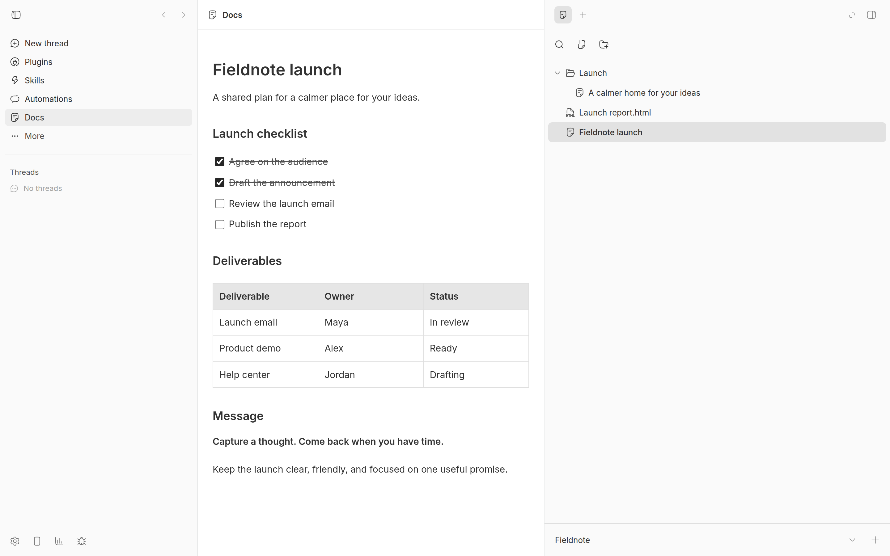Go forward with the right arrow
Viewport: 890px width, 556px height.
tap(184, 15)
